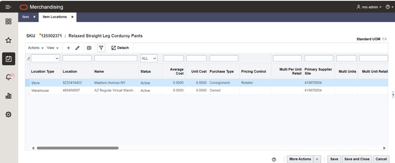Click the Retailer pricing control cell
Screen dimensions: 395x163
247,83
